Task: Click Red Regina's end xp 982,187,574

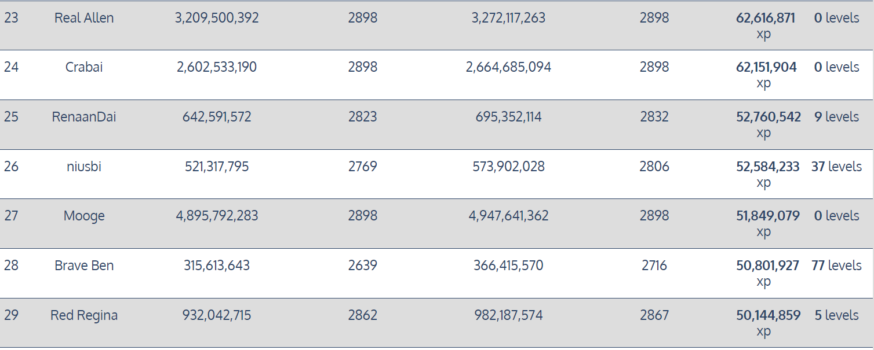Action: pos(508,315)
